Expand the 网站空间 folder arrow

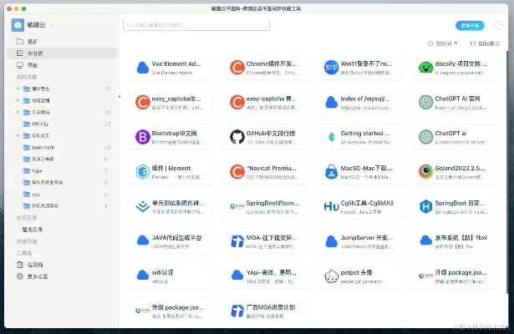click(18, 100)
